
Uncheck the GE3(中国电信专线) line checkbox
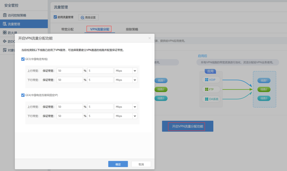(x=23, y=59)
